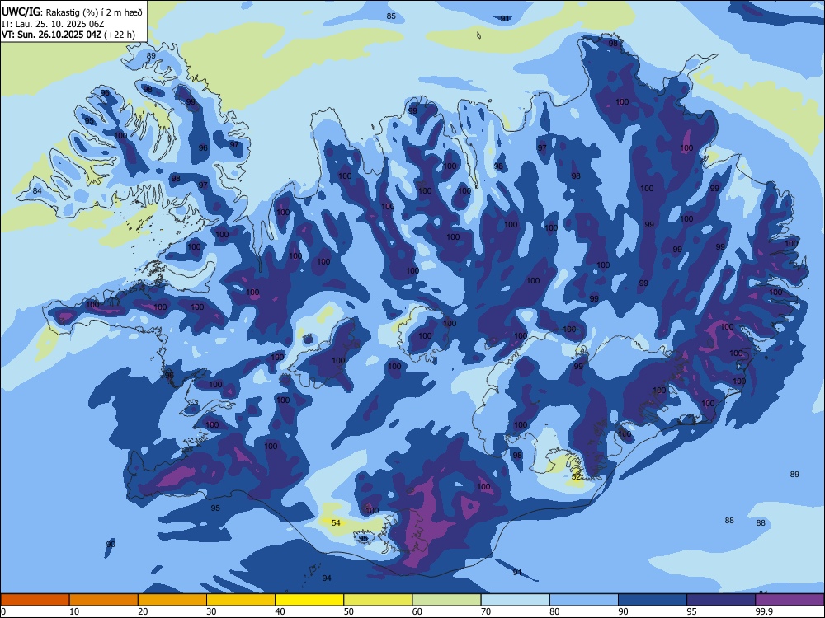
Task: Click the legend tick label '40'
Action: tap(280, 611)
